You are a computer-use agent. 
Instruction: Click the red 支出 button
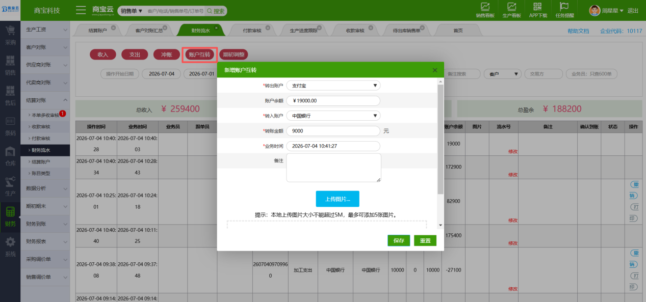pos(135,54)
